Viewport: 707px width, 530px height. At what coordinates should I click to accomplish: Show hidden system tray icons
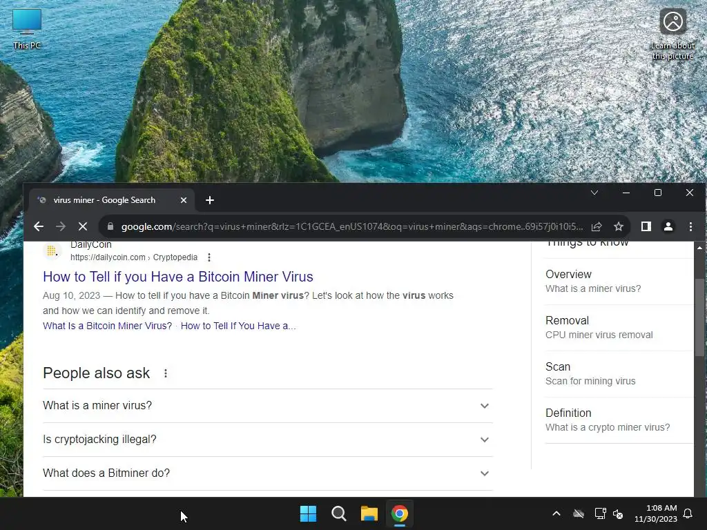pyautogui.click(x=556, y=513)
